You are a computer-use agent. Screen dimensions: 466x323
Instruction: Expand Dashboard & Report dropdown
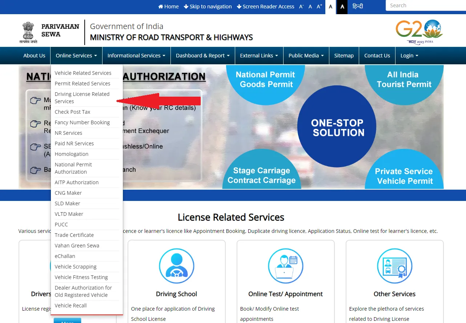point(203,56)
